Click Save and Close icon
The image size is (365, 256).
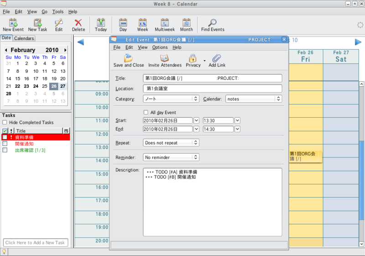[x=128, y=58]
